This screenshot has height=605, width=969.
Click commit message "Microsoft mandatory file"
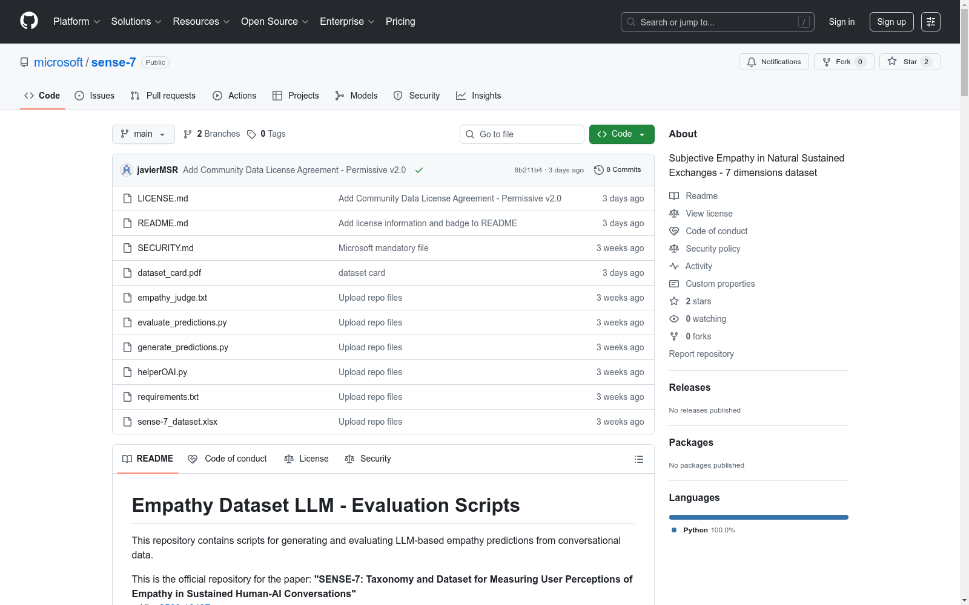tap(383, 248)
